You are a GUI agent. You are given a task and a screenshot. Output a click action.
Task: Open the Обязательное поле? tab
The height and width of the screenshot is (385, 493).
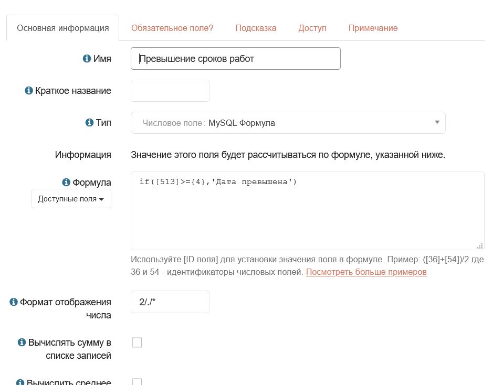[172, 28]
